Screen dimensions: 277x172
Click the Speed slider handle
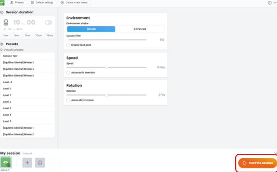point(106,67)
